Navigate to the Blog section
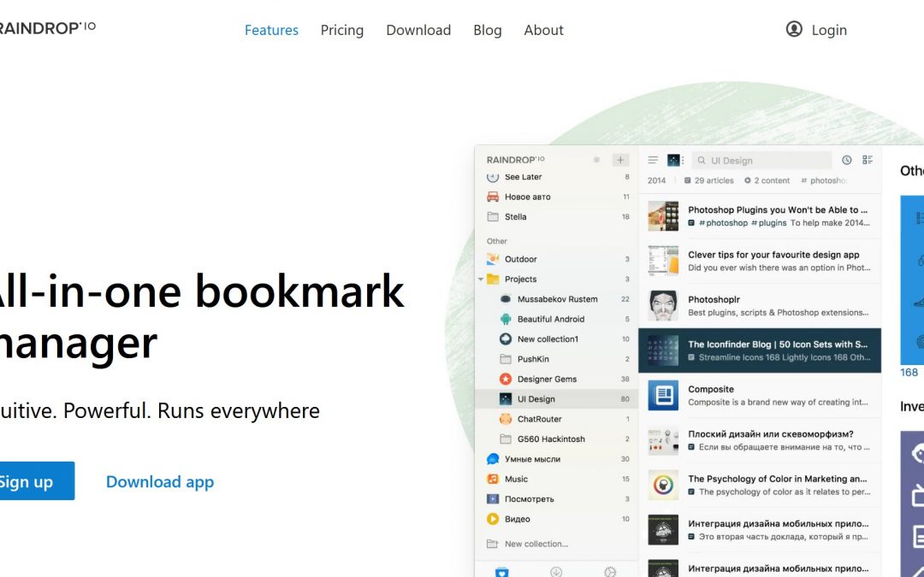Screen dimensions: 924x577 487,30
